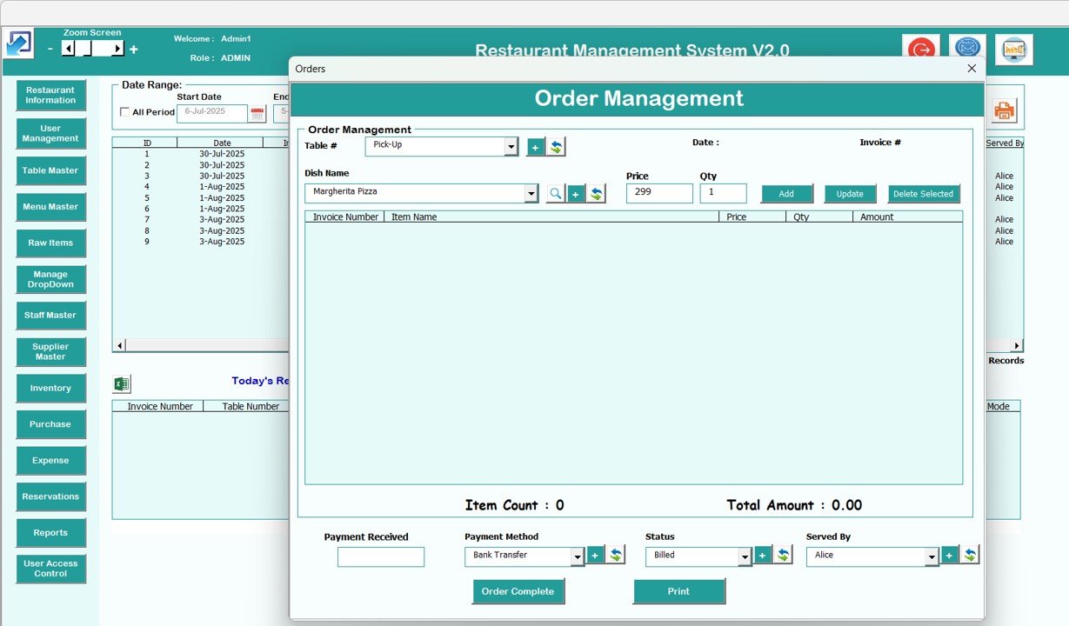Click horizontal scrollbar left arrow in order list
The width and height of the screenshot is (1069, 626).
coord(120,345)
